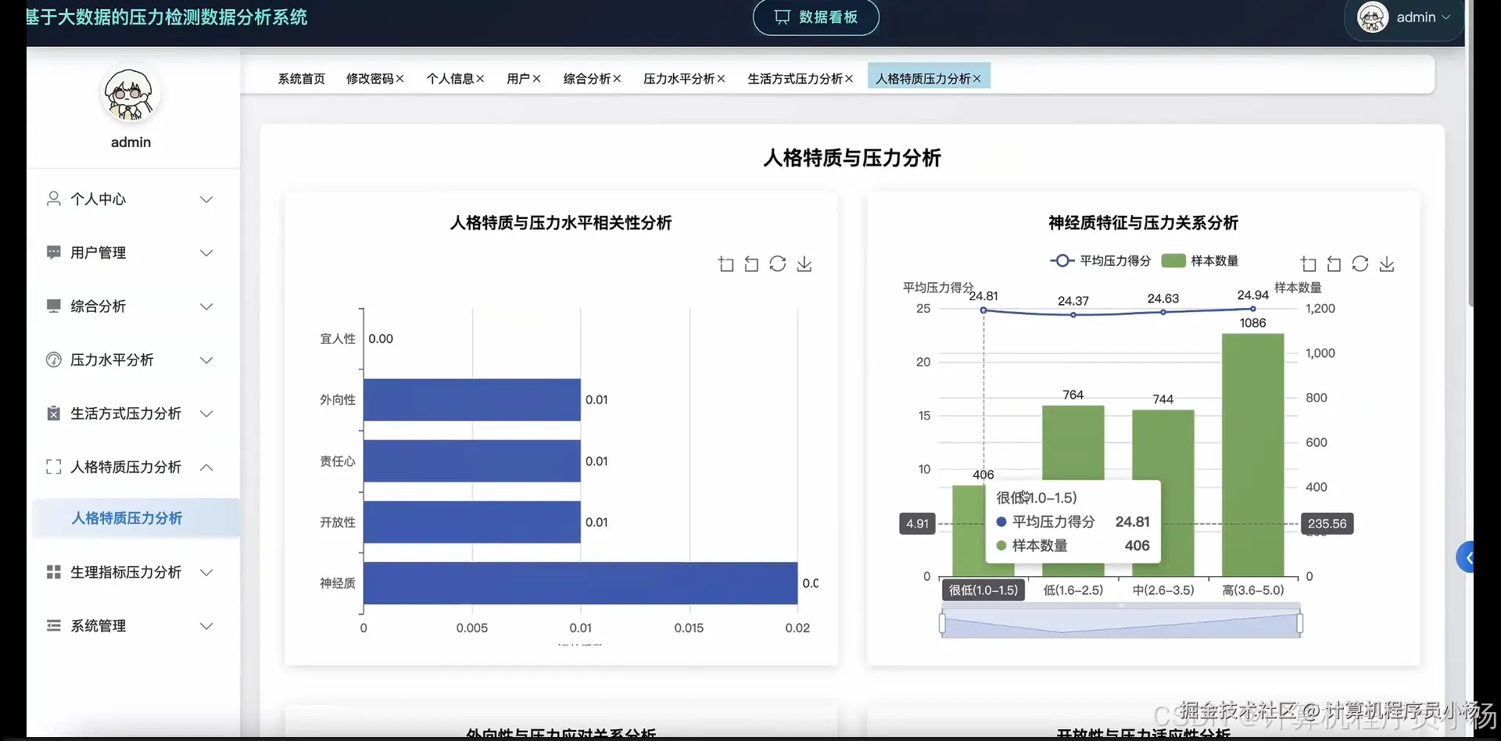Click the 数据看板 button in the top bar
This screenshot has height=741, width=1501.
[815, 17]
